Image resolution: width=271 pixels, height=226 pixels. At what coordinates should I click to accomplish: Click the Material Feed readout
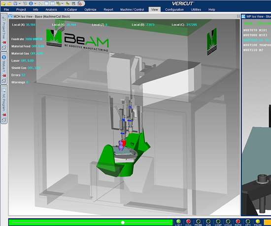click(x=28, y=46)
